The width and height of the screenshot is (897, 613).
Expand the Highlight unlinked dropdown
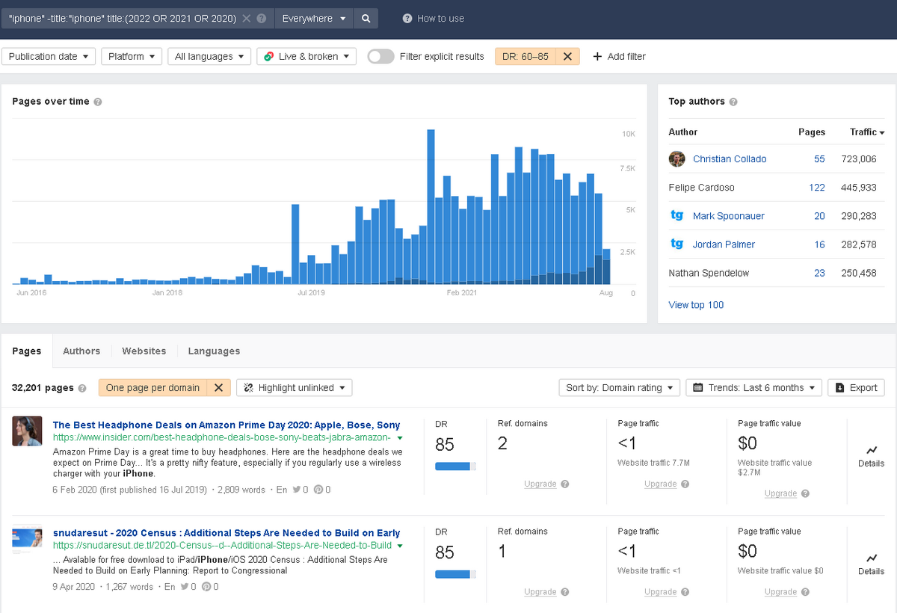coord(295,388)
